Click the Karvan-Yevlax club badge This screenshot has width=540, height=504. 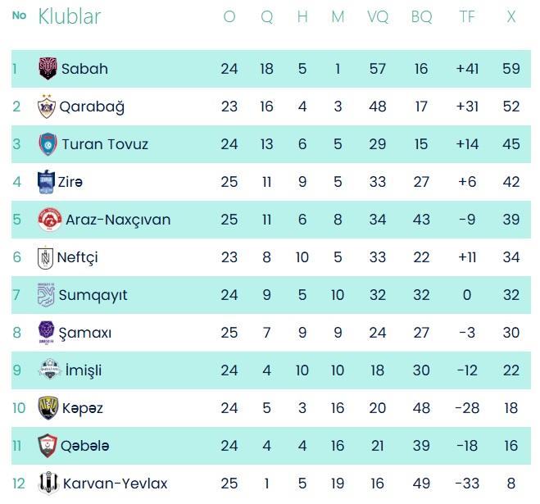click(48, 484)
